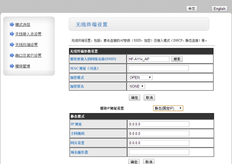Viewport: 232px width, 164px height.
Task: Click the arrow icon beside 无线终端设置
Action: tap(12, 44)
